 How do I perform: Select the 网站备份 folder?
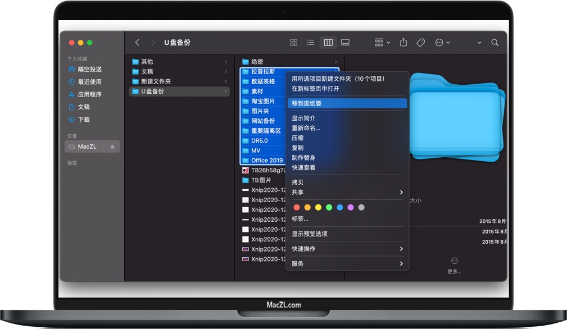[263, 121]
